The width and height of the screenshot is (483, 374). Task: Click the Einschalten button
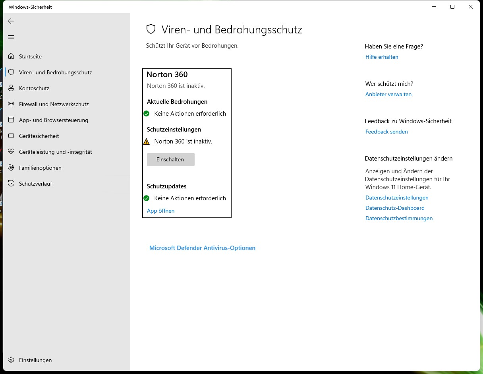(171, 159)
